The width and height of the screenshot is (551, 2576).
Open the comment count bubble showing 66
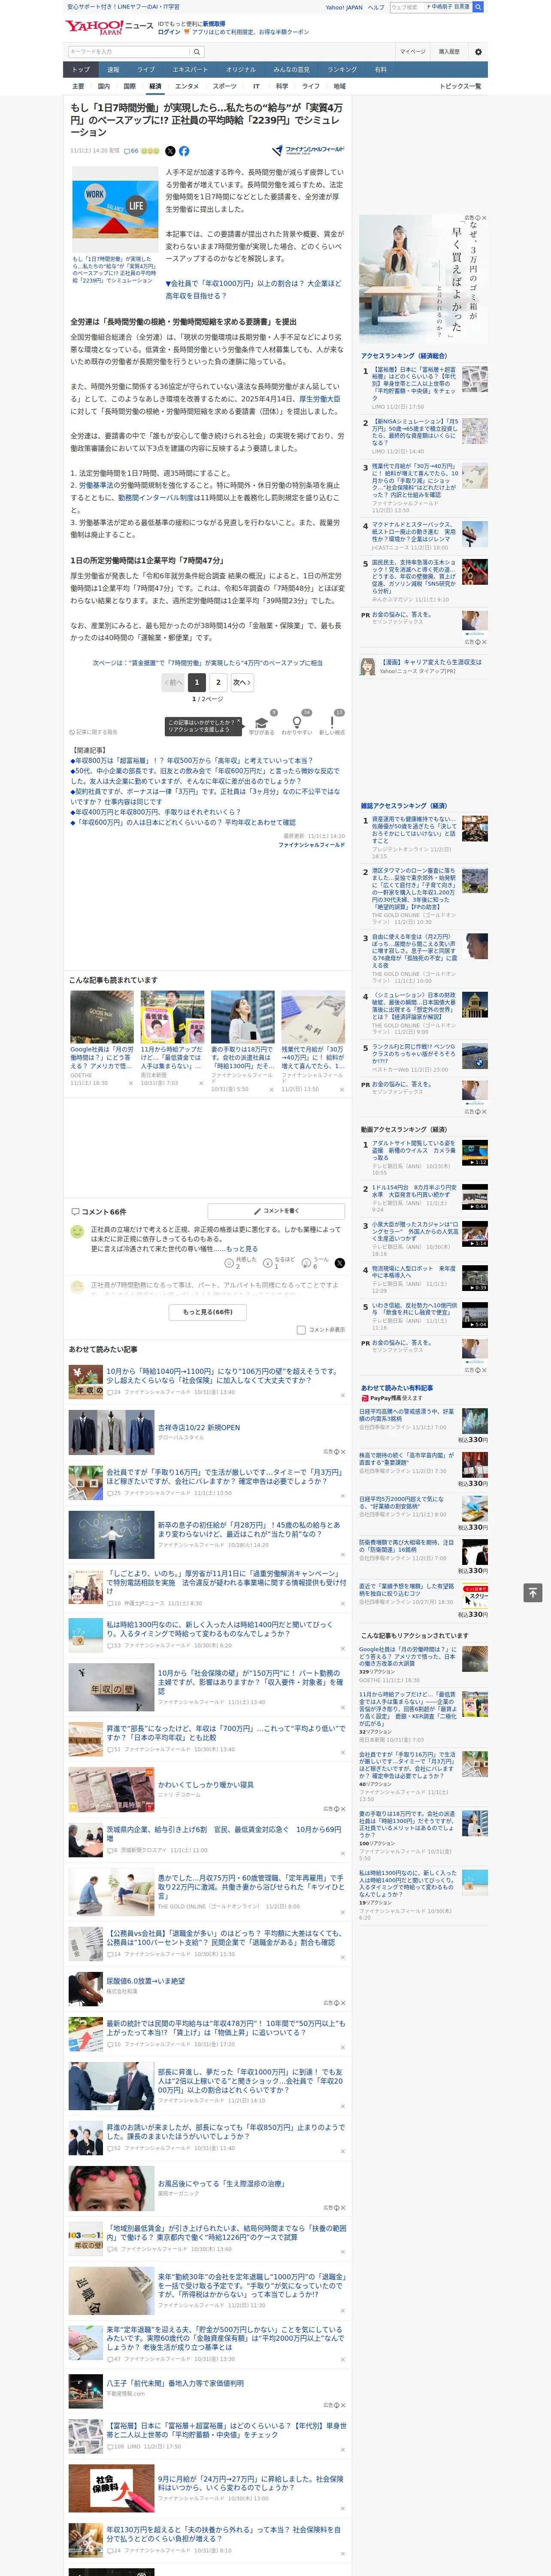click(131, 151)
